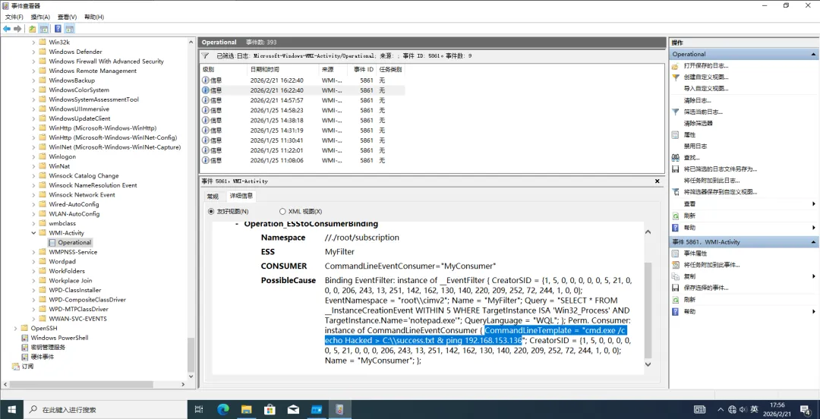The image size is (820, 419).
Task: Open the Windows Start menu
Action: 11,409
